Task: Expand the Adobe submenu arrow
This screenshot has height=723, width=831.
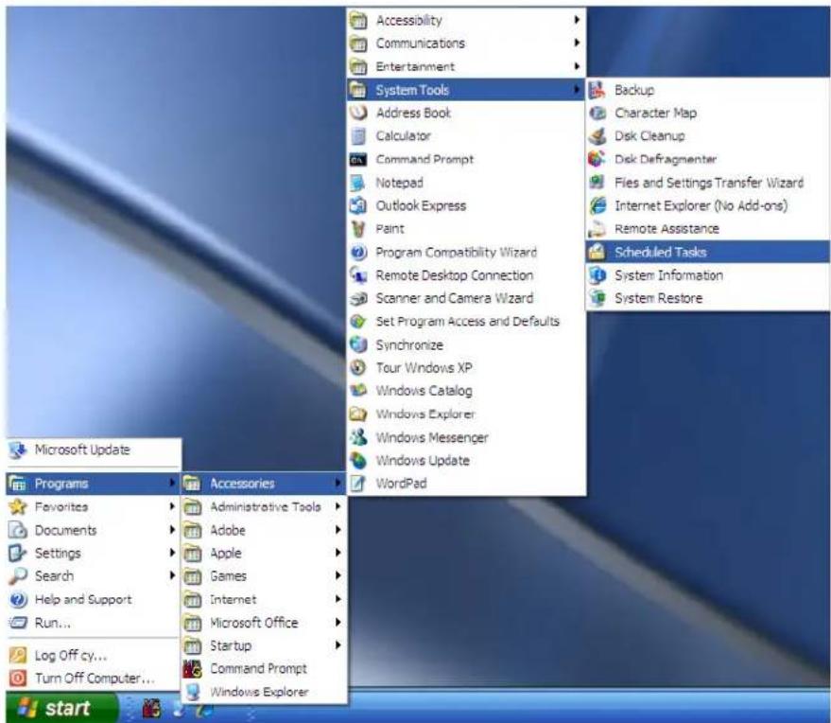Action: [x=338, y=530]
